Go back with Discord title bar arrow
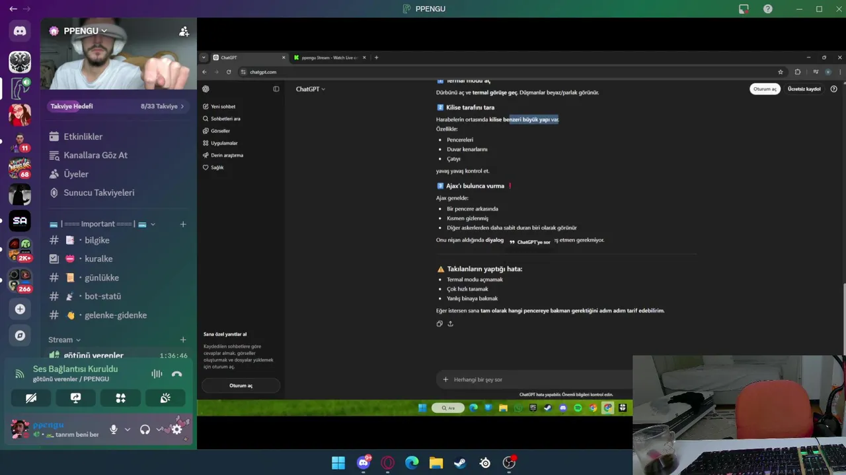846x475 pixels. pyautogui.click(x=13, y=9)
